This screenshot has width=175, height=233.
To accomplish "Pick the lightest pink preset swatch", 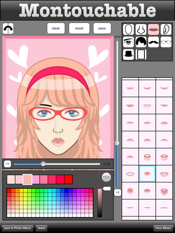I will (x=11, y=180).
